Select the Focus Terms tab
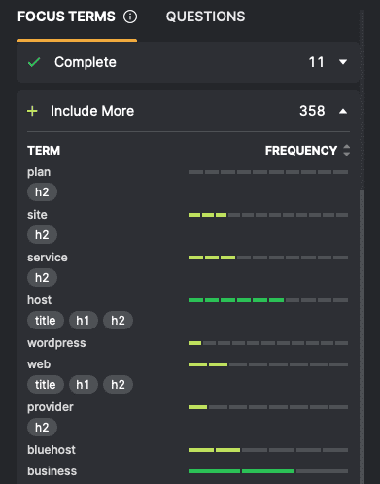This screenshot has width=380, height=484. click(x=66, y=17)
